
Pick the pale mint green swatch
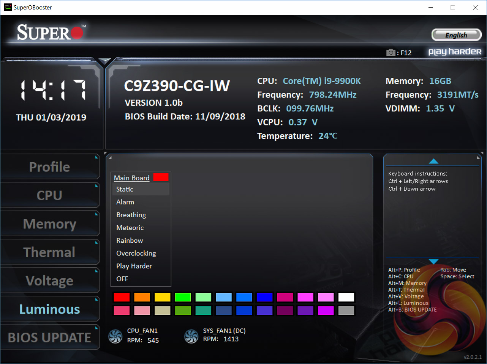click(x=203, y=297)
